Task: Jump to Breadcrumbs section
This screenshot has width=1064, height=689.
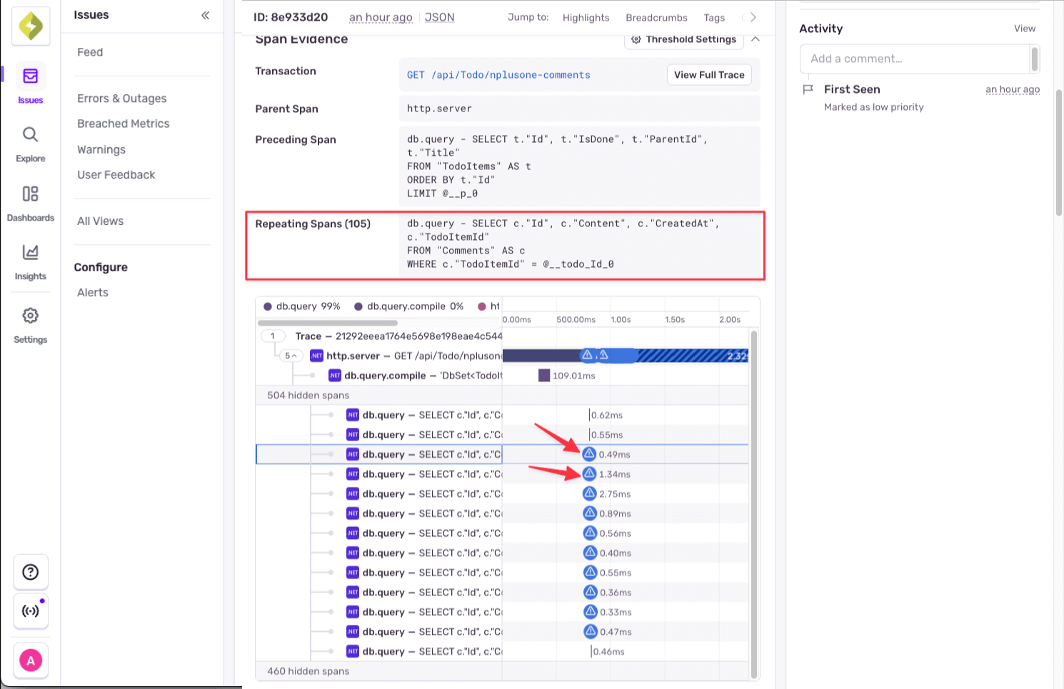Action: tap(656, 18)
